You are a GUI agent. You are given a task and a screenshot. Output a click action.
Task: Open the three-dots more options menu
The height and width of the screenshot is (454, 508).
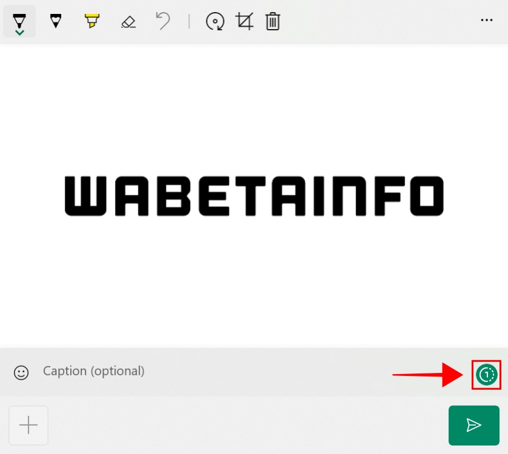pyautogui.click(x=487, y=20)
